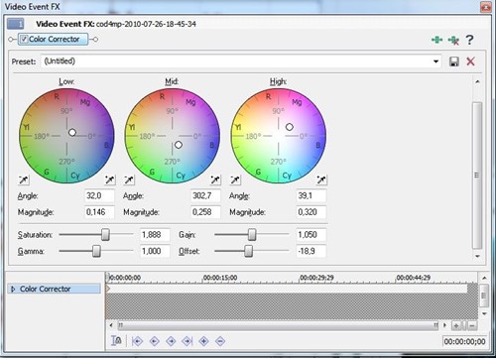Edit the High Magnitude field 0,320
This screenshot has width=496, height=358.
pos(311,212)
